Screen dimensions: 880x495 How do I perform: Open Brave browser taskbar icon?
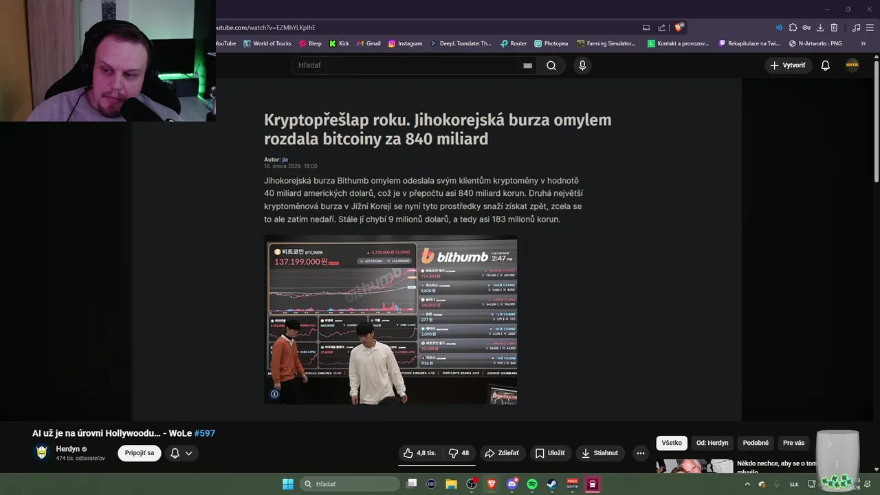point(492,484)
